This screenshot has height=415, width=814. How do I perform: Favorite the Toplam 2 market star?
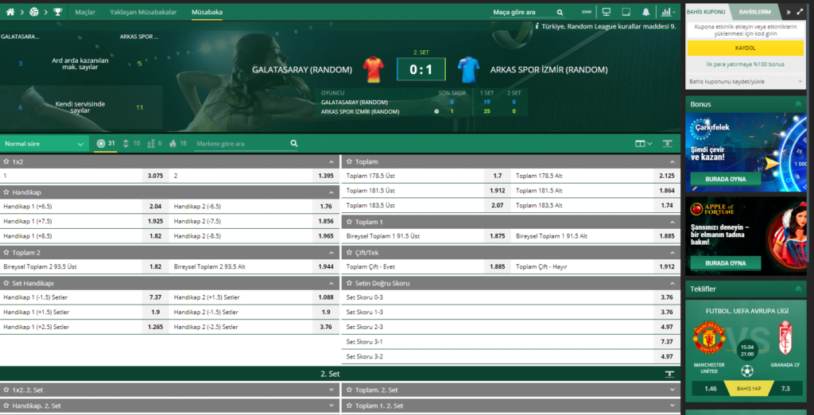click(x=6, y=253)
